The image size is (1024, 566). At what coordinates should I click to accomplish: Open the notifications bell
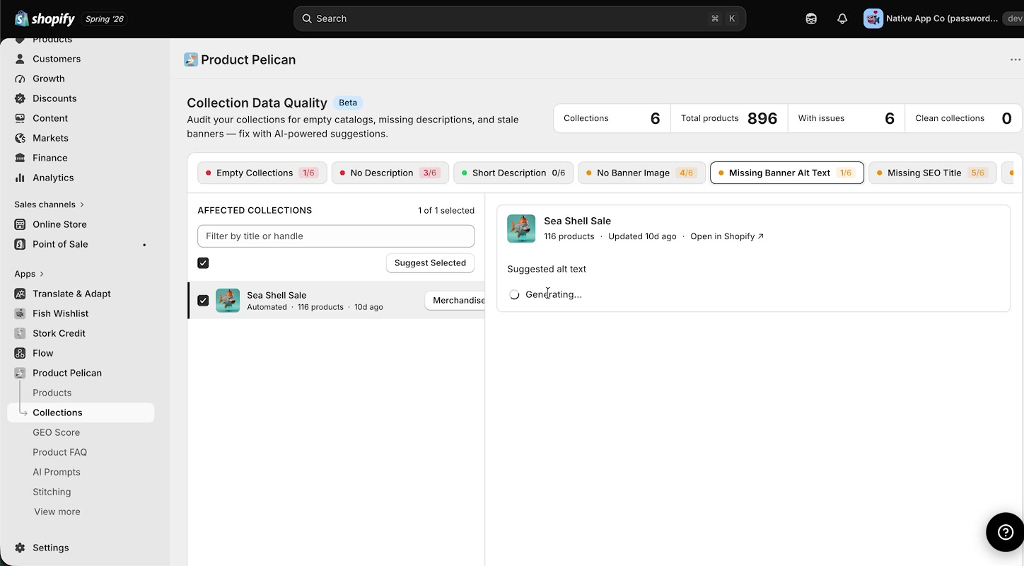tap(842, 19)
